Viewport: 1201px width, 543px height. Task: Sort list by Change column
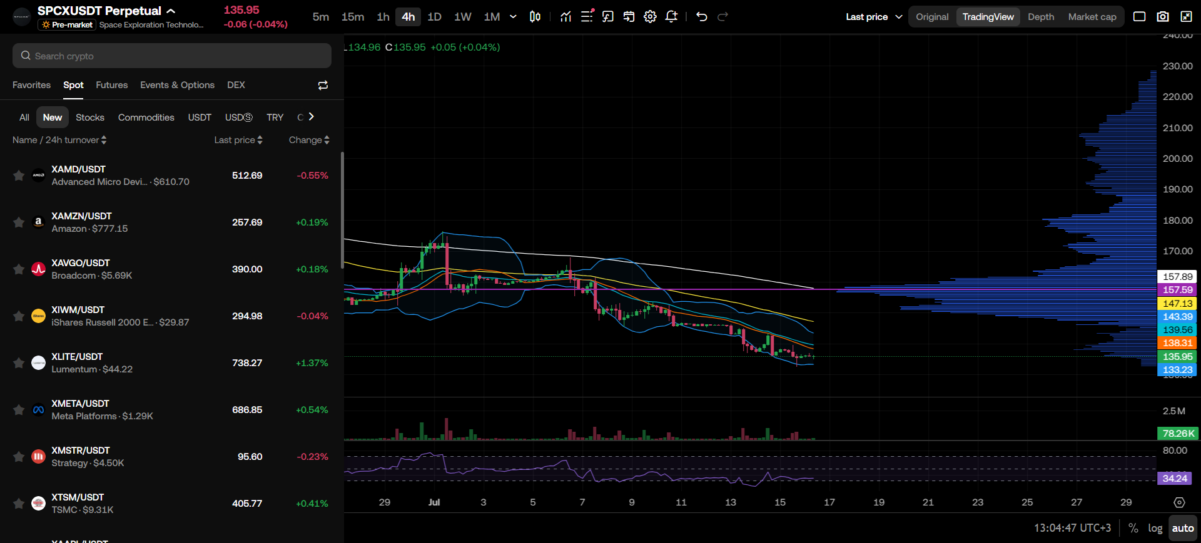pos(309,140)
